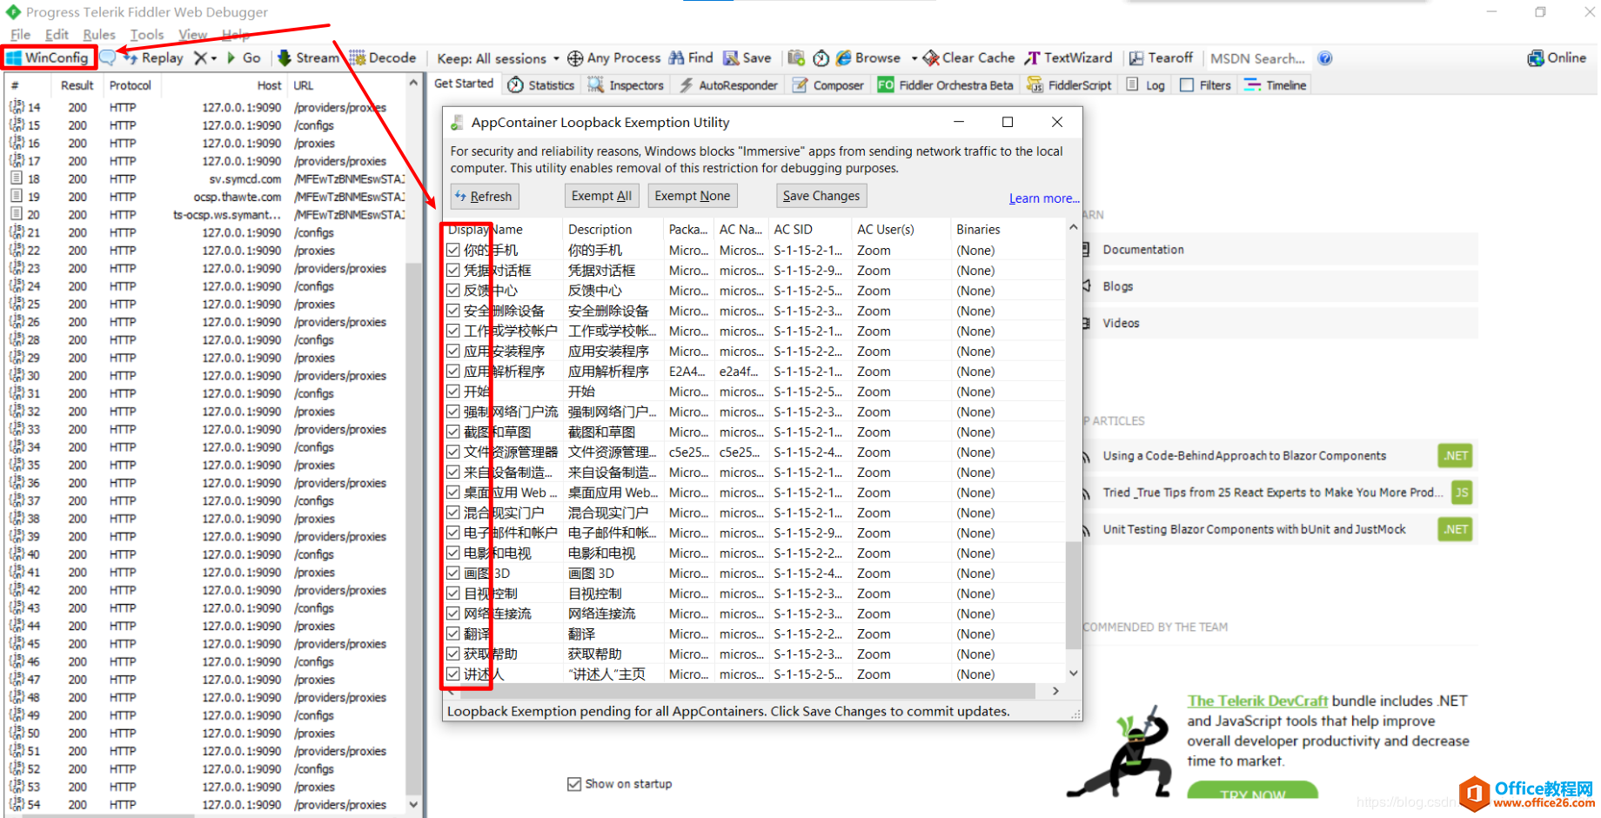Open the Documentation link on Get Started
Screen dimensions: 1601x818
tap(1143, 250)
